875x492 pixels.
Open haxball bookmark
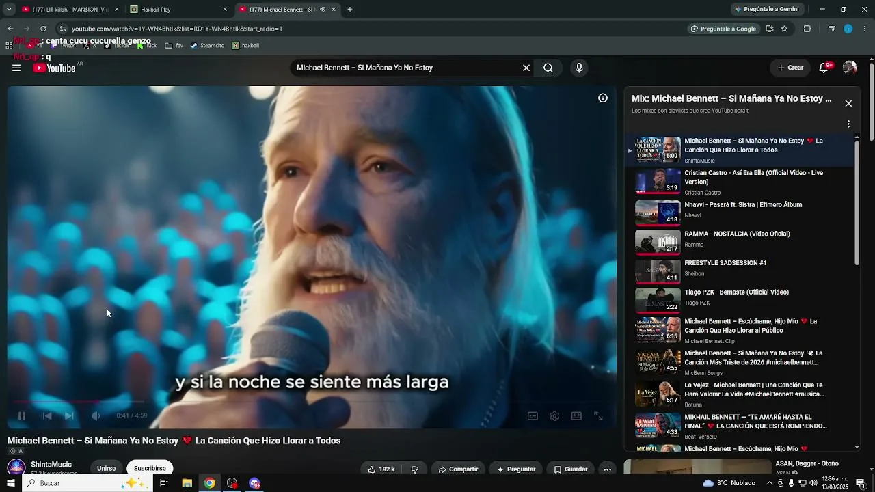245,46
